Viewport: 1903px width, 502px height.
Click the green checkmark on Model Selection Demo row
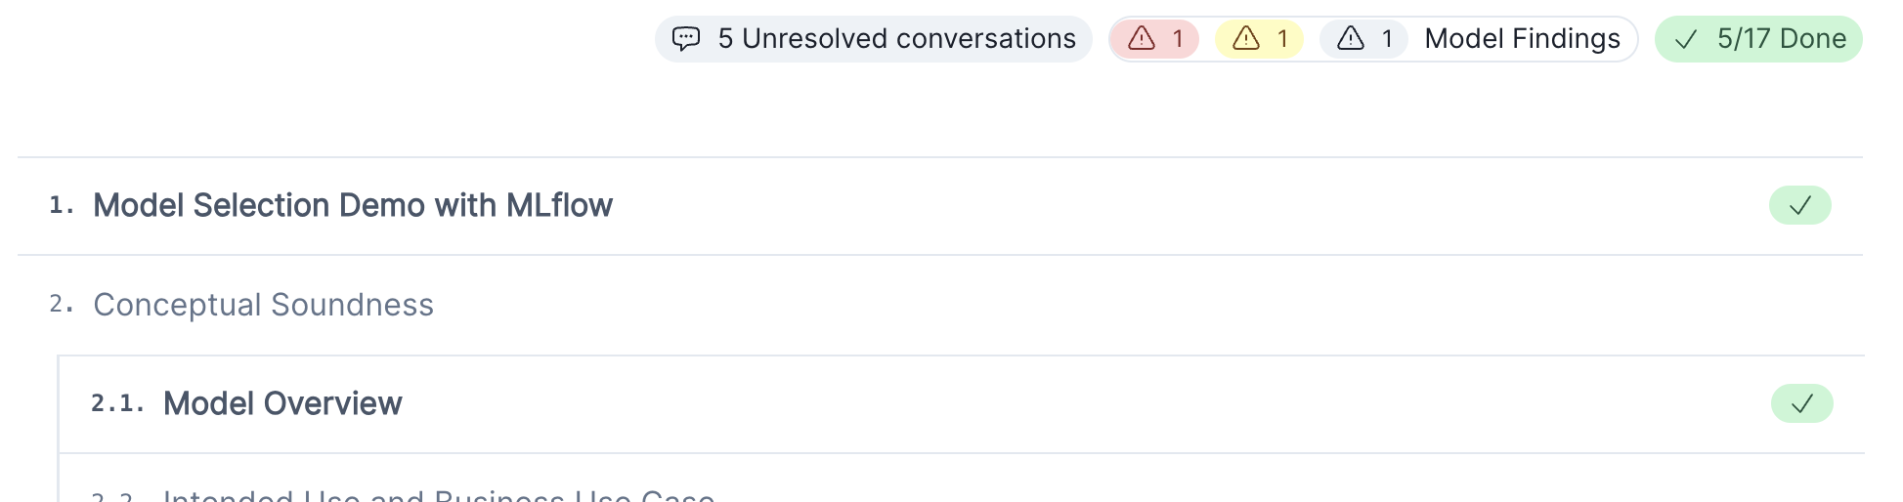coord(1799,205)
